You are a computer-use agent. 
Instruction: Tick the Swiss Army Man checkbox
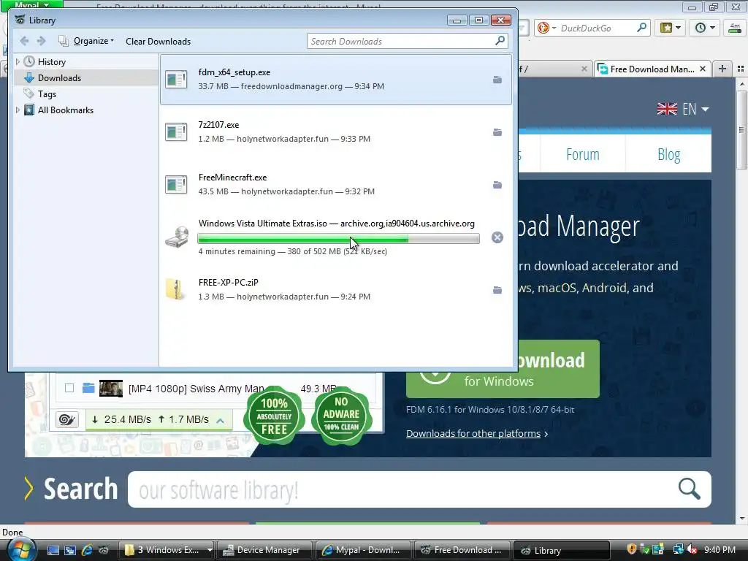(x=69, y=388)
